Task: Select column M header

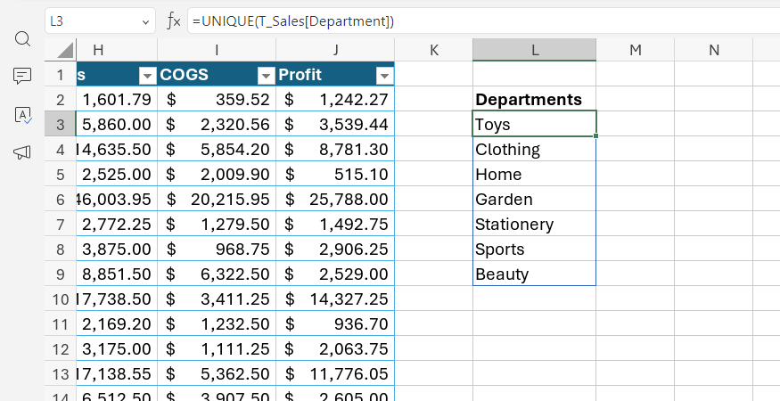Action: (x=636, y=50)
